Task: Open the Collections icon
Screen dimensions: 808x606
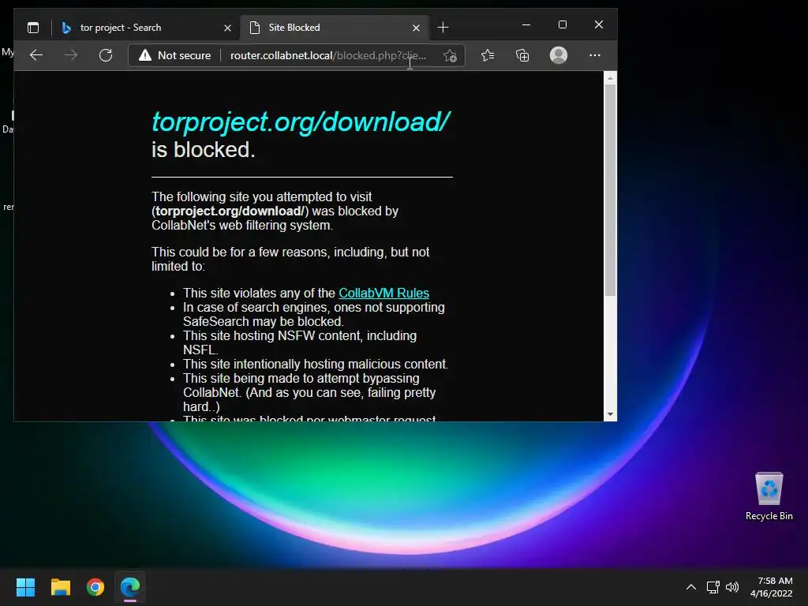Action: coord(522,55)
